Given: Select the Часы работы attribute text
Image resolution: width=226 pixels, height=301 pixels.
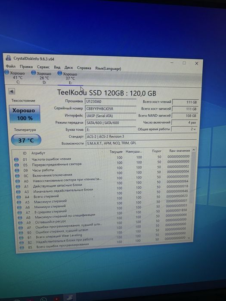Looking at the screenshot, I should 43,170.
